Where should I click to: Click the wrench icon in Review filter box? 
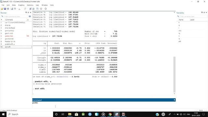(2, 16)
